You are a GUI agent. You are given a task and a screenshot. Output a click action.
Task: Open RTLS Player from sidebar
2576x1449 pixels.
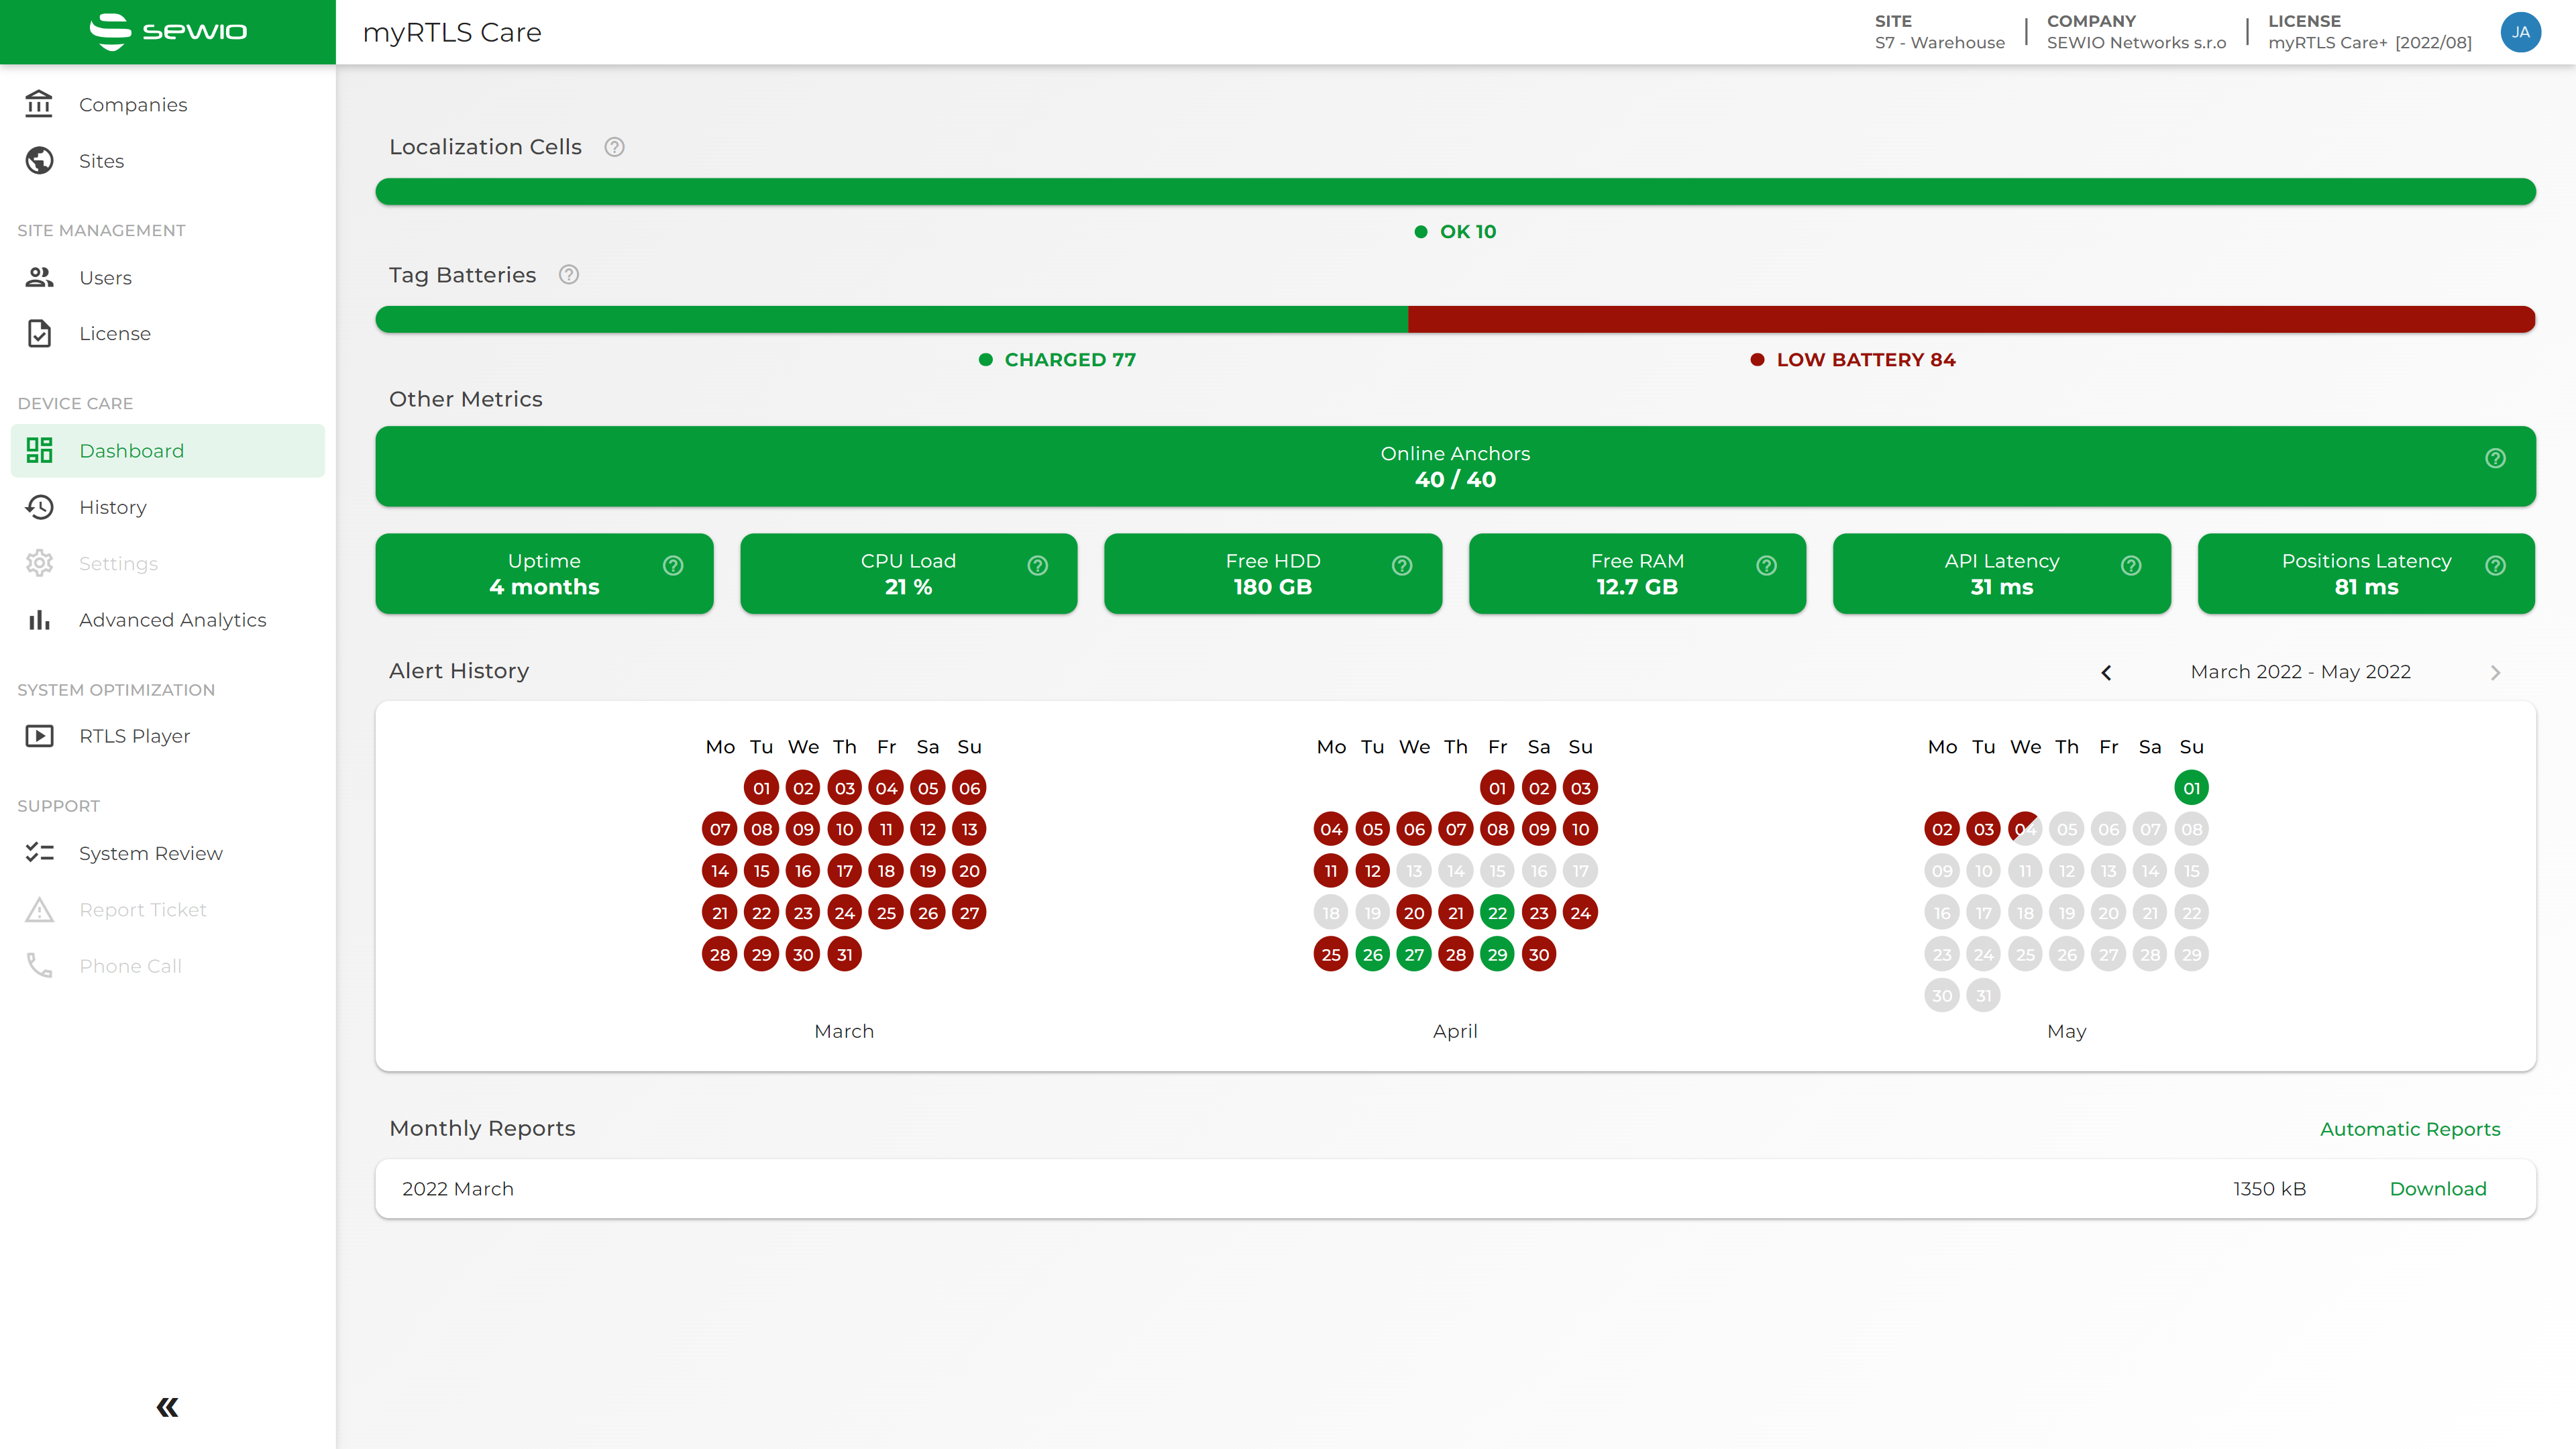pos(134,736)
